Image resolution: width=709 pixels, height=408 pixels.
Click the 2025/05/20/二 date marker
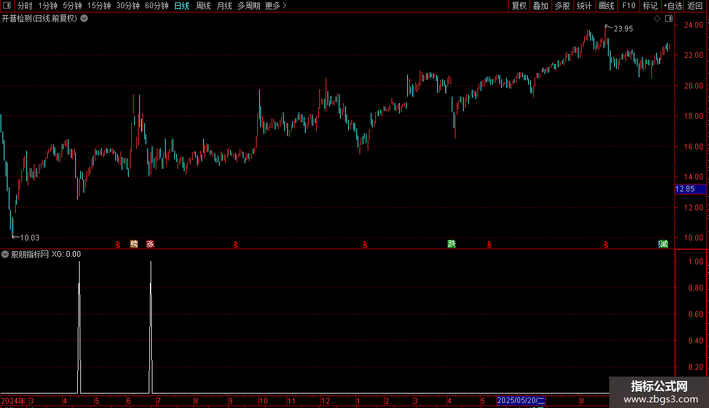point(521,400)
